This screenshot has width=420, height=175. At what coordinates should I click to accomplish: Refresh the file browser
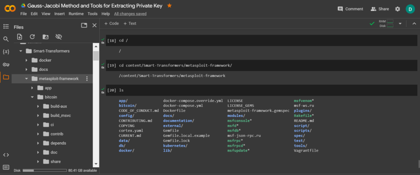[x=32, y=36]
